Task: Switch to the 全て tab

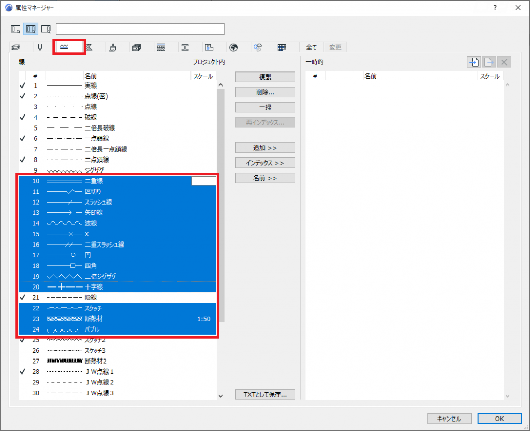Action: point(311,47)
